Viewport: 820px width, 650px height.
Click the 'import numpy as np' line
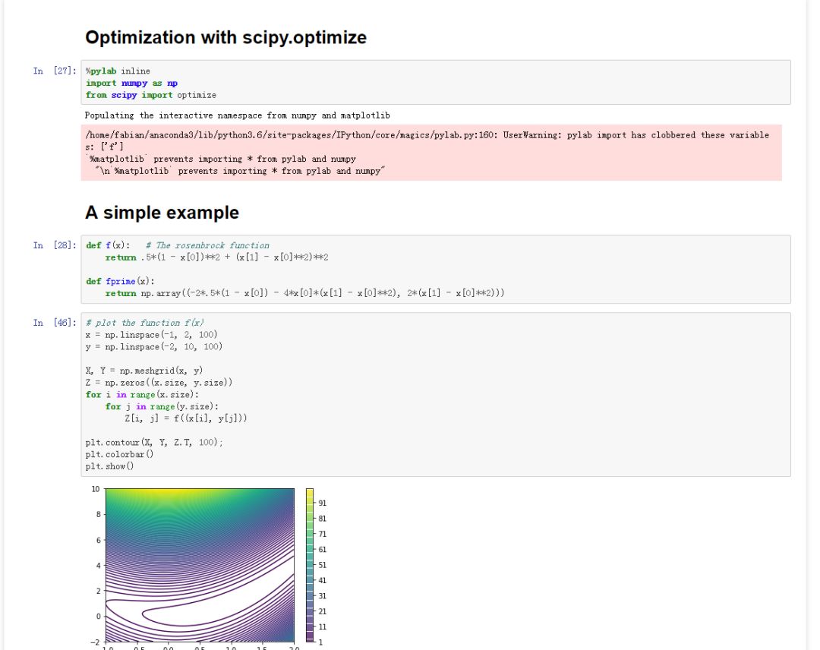(x=132, y=83)
